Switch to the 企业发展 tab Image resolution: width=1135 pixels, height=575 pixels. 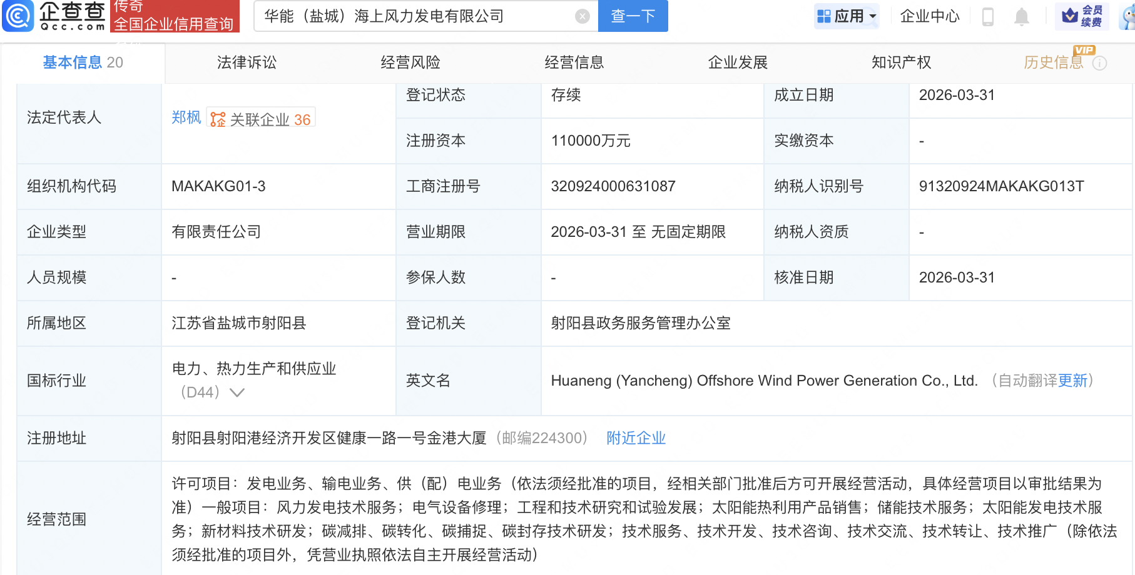[x=738, y=62]
